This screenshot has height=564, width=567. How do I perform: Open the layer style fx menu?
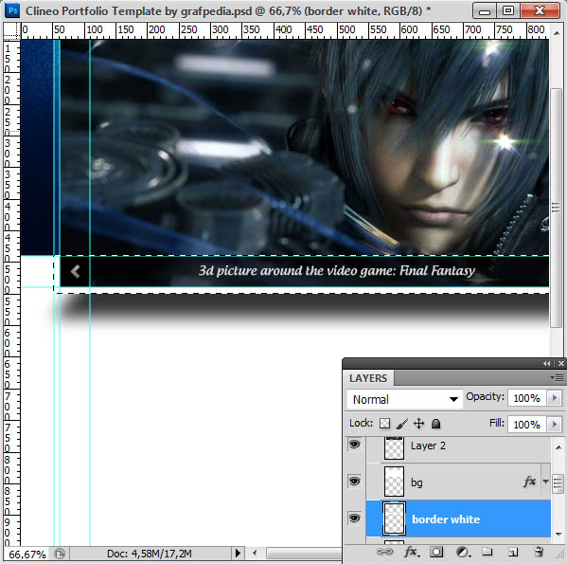tap(412, 552)
